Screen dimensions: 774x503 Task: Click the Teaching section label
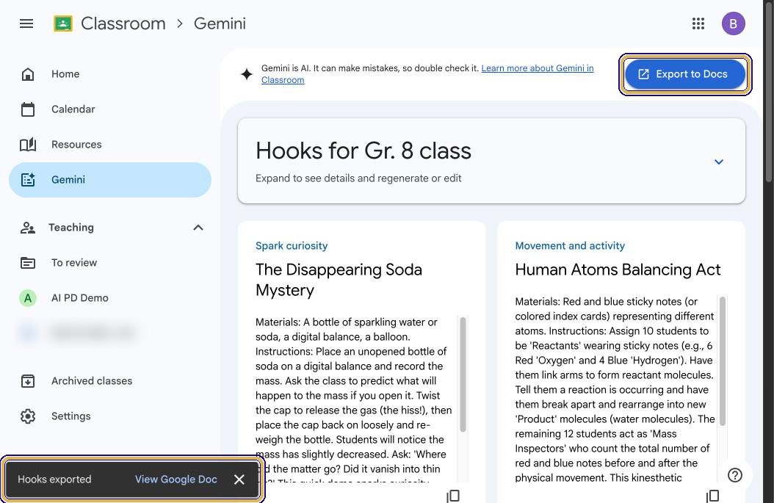[71, 228]
